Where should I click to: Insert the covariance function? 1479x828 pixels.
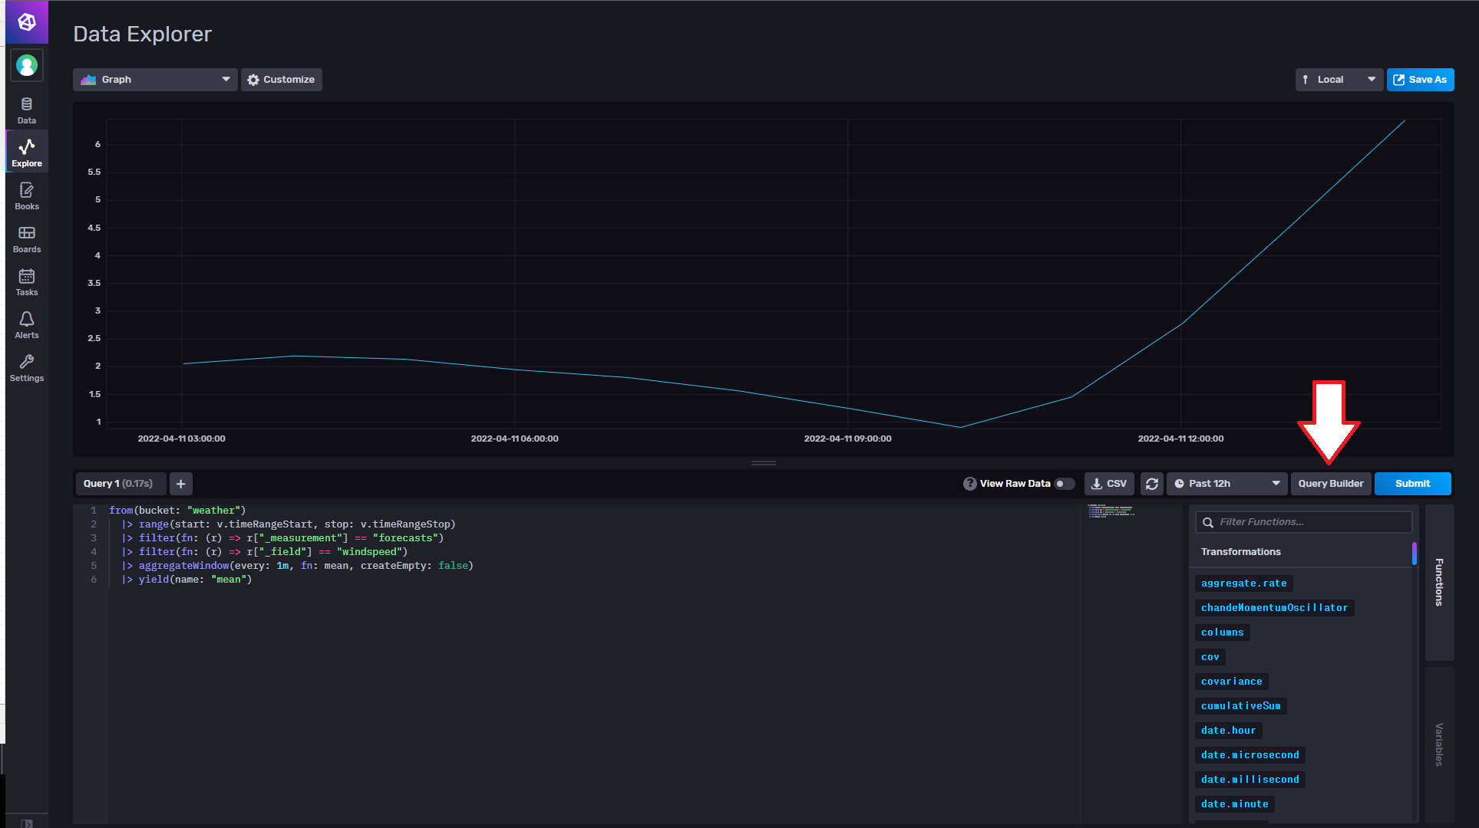point(1232,682)
